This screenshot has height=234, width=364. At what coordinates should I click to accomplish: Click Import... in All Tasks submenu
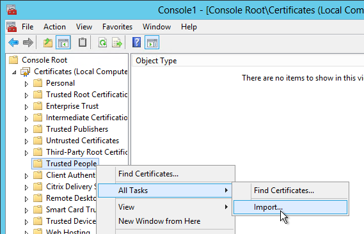coord(290,207)
